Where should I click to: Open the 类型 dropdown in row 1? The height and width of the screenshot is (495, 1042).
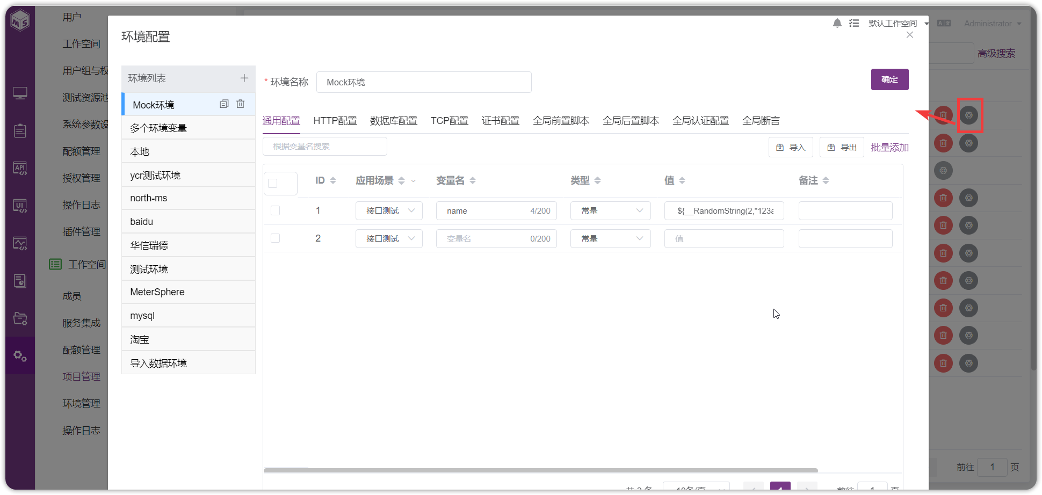coord(611,211)
